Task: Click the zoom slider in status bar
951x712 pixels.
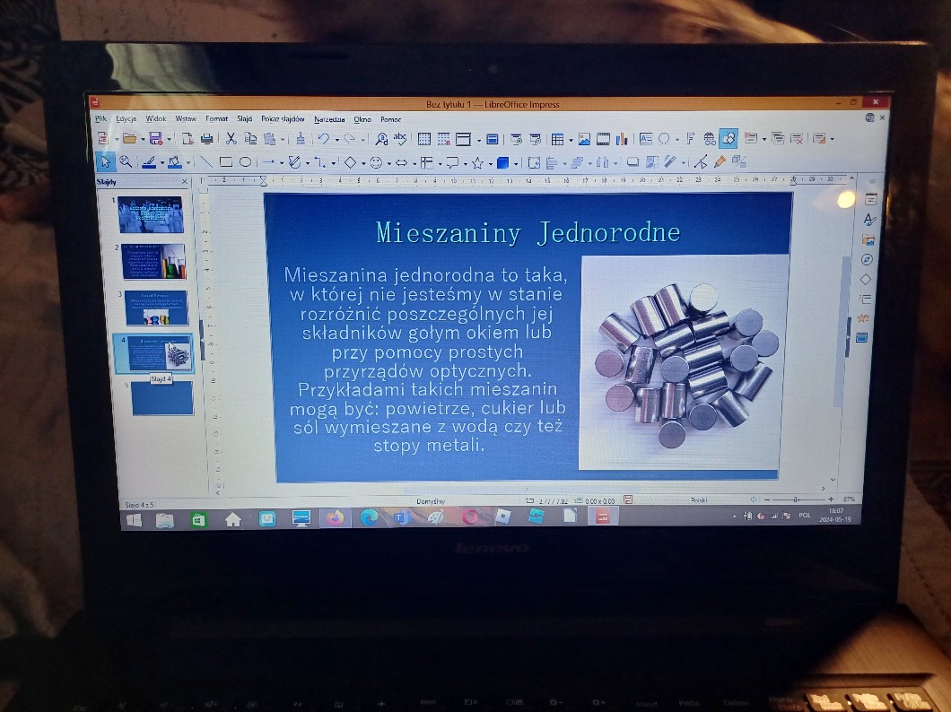Action: [x=796, y=499]
